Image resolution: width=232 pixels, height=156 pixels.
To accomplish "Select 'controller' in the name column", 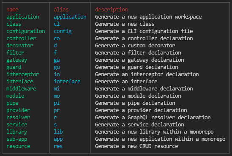I will (21, 38).
